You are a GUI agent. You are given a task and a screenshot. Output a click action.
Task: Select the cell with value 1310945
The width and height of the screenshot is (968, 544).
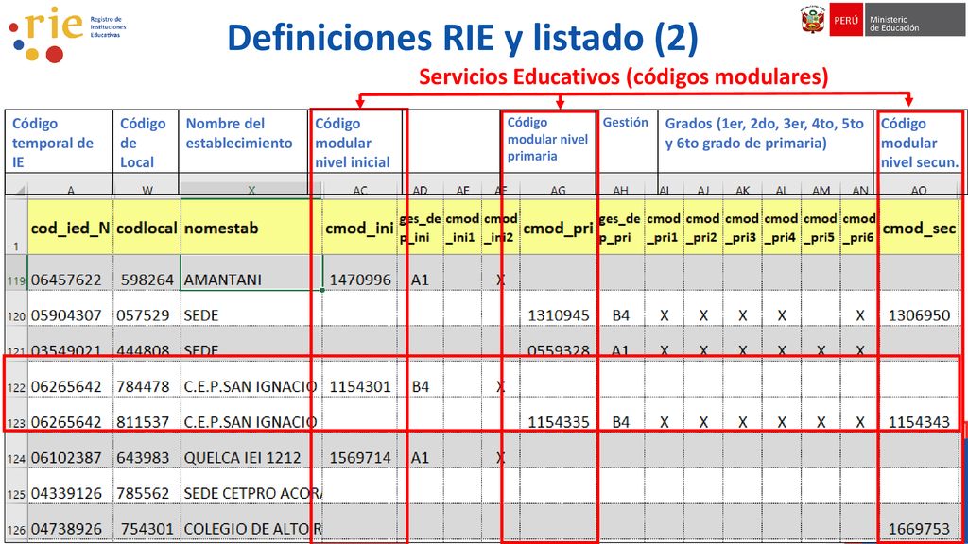click(x=558, y=309)
